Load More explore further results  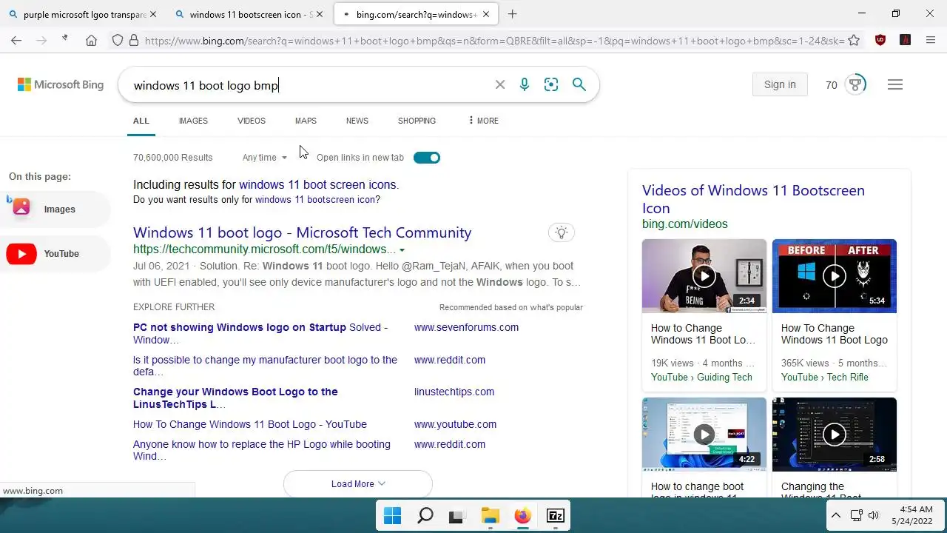358,483
